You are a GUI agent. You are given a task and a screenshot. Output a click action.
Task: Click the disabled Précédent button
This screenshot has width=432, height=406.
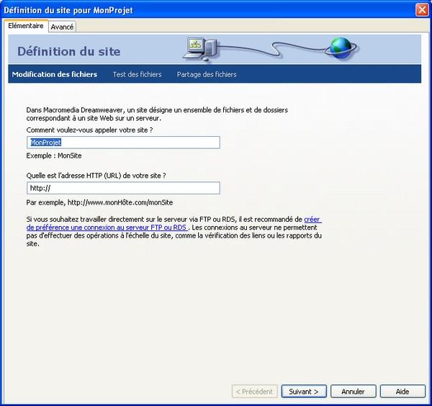[x=255, y=392]
